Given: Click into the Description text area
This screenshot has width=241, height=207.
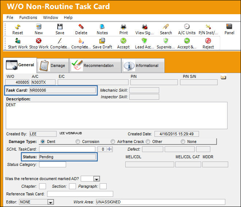Looking at the screenshot, I should (x=116, y=115).
